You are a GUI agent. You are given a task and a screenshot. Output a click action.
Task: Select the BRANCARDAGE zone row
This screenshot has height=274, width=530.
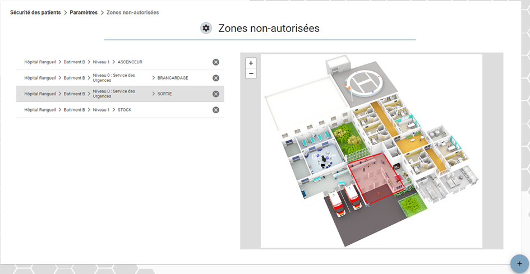click(120, 78)
